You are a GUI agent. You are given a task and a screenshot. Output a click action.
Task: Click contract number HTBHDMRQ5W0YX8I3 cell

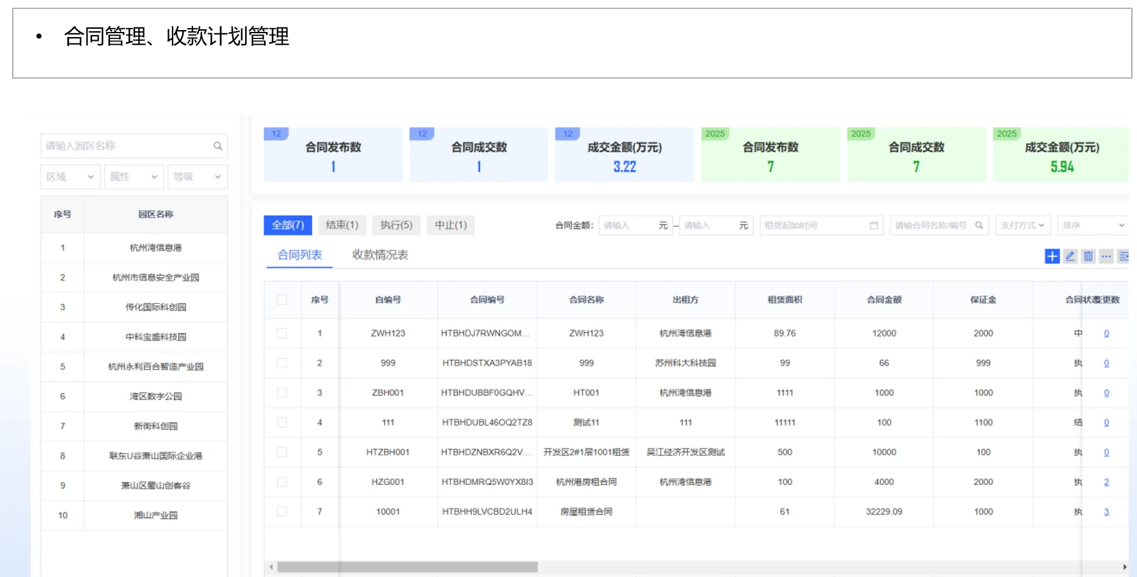tap(487, 482)
